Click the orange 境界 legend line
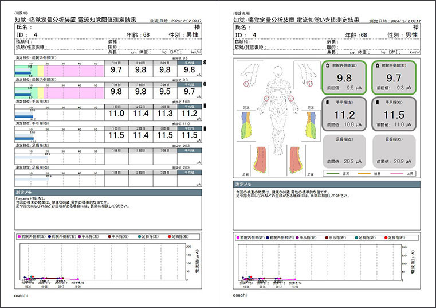Viewport: 436px width, 308px height. coord(364,173)
